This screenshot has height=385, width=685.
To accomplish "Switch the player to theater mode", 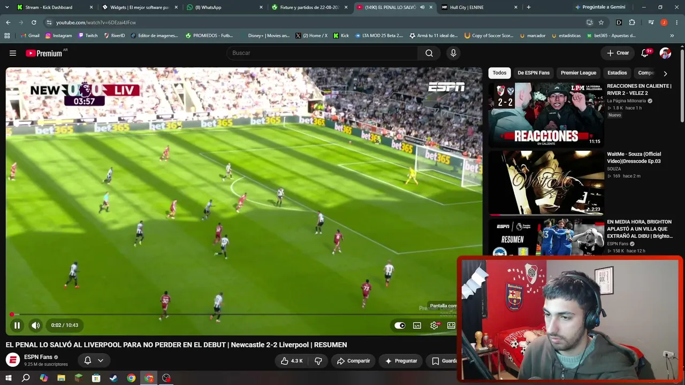I will (x=451, y=325).
